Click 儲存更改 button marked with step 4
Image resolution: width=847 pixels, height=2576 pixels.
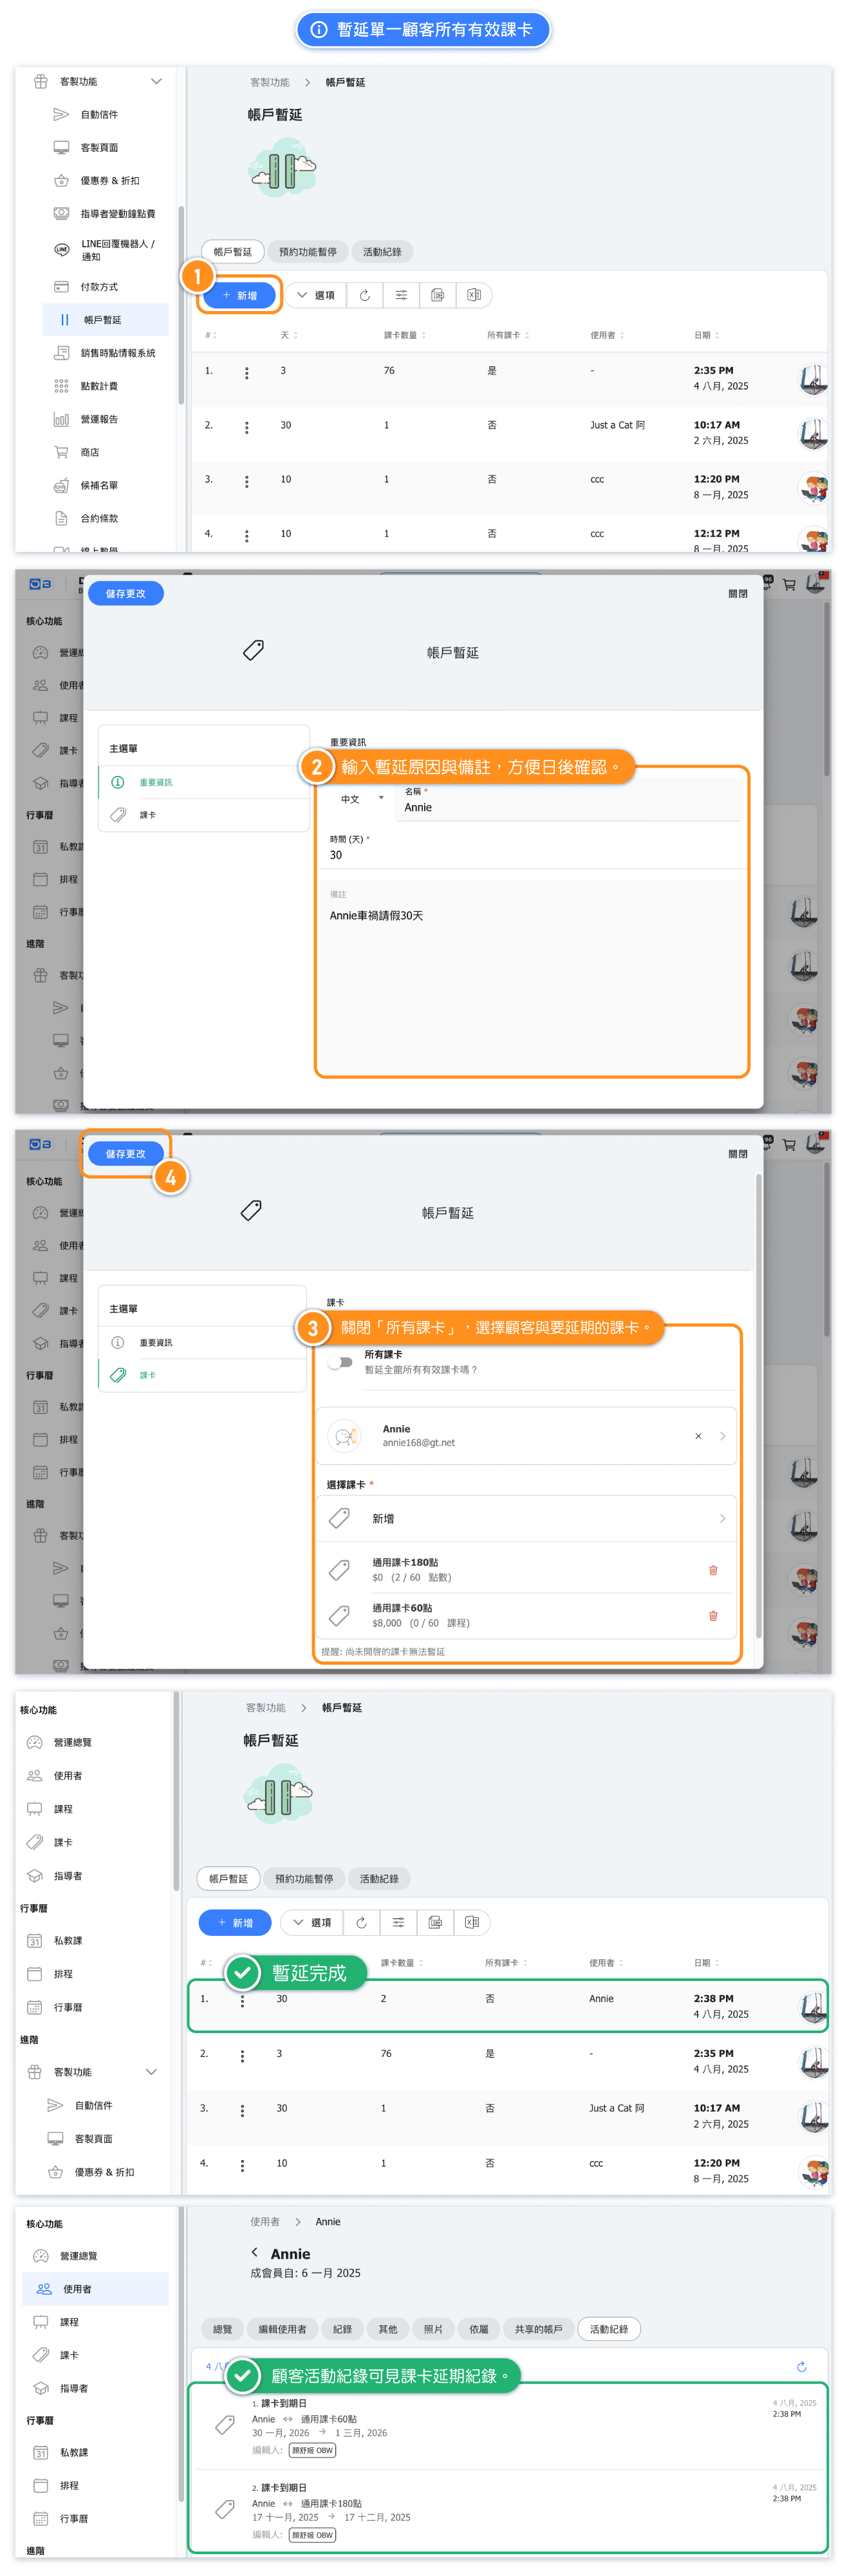coord(126,1153)
